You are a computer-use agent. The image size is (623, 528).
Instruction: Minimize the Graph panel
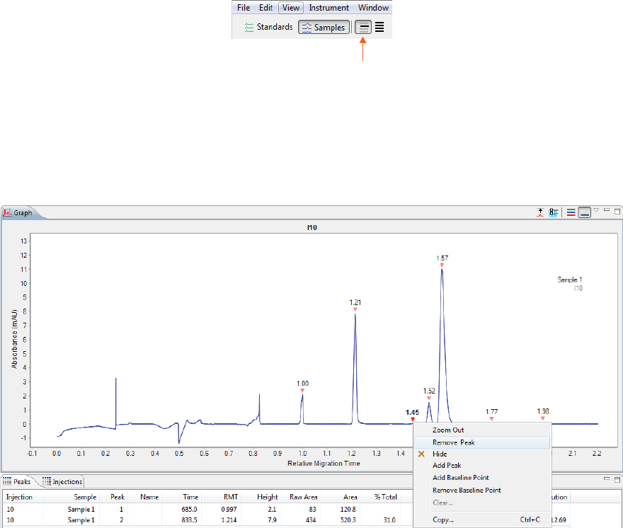(x=607, y=210)
